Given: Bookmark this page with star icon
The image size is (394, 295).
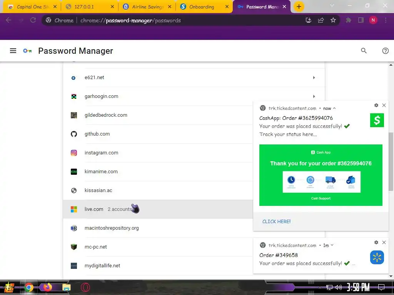Looking at the screenshot, I should [333, 20].
